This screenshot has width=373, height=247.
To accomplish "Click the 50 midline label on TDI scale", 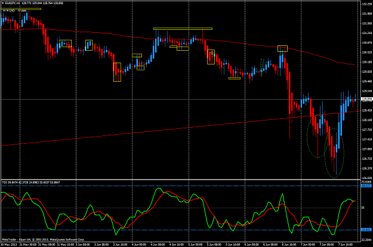I will pos(363,208).
